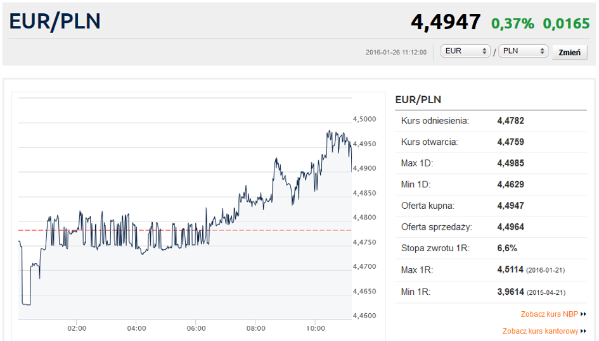
Task: Open the PLN quote currency dropdown
Action: coord(523,51)
